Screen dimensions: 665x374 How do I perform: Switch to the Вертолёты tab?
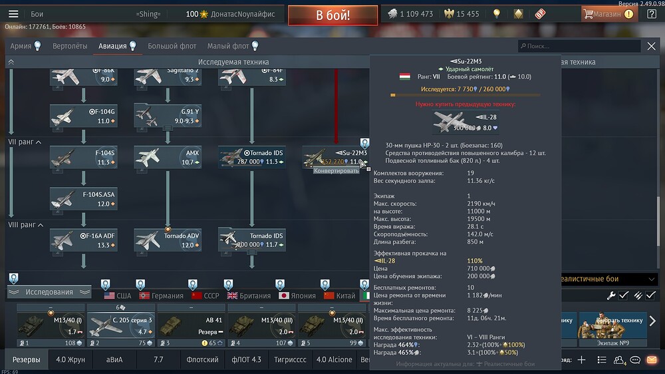click(70, 46)
